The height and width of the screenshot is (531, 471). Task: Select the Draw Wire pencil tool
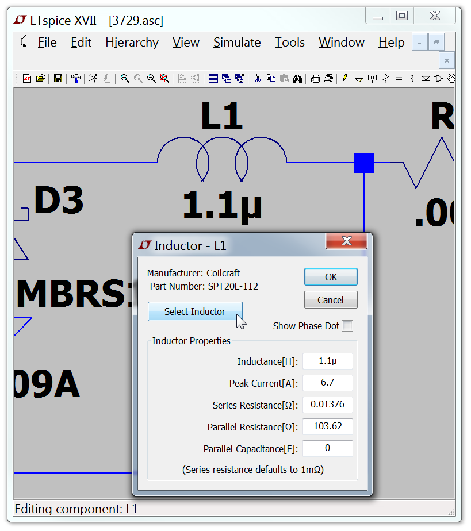(346, 79)
